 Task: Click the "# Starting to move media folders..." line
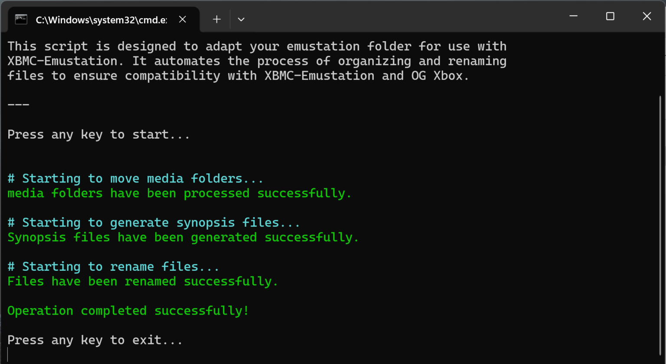tap(135, 179)
